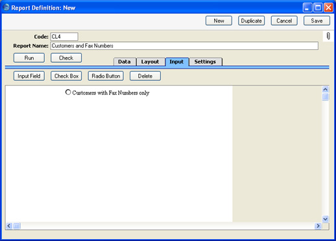
Task: Add an Input Field
Action: click(x=29, y=76)
